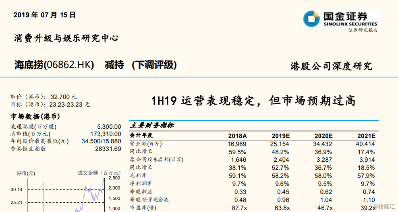
Task: Select the value 5,300.00
Action: (109, 127)
